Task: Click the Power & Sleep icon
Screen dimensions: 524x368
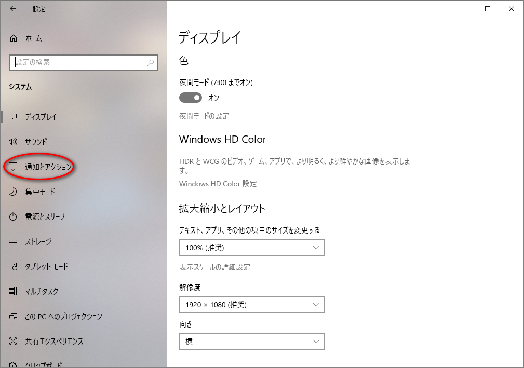Action: (14, 216)
